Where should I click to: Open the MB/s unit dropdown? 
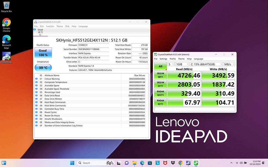coord(229,64)
